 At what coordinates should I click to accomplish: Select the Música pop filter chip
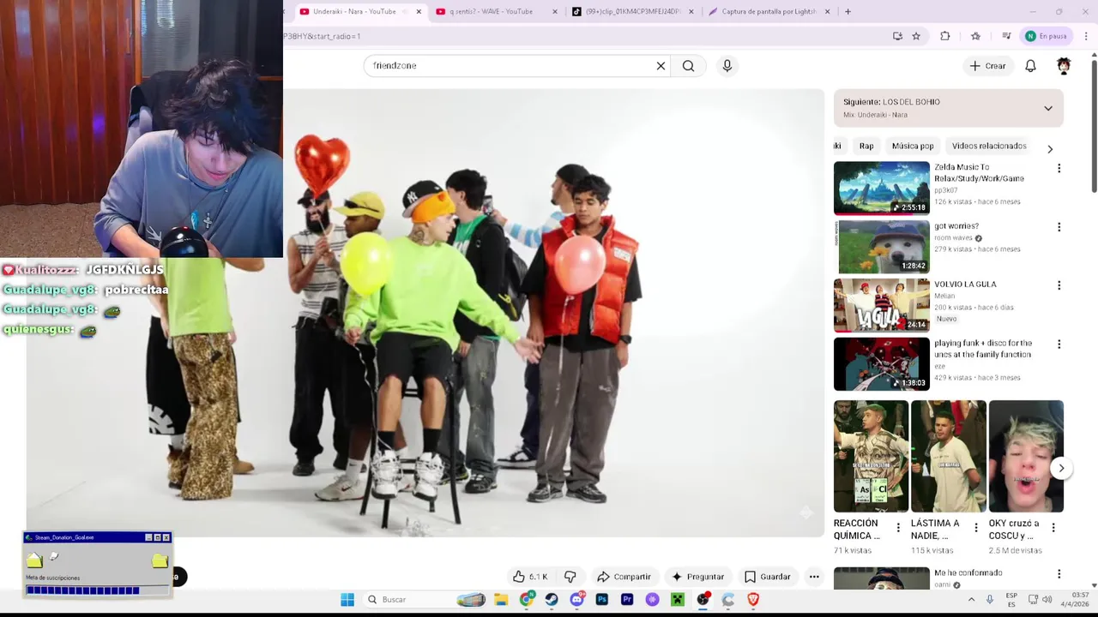point(913,147)
